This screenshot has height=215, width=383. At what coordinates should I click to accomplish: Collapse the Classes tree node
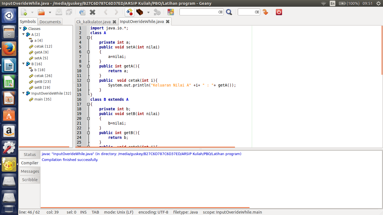[20, 28]
